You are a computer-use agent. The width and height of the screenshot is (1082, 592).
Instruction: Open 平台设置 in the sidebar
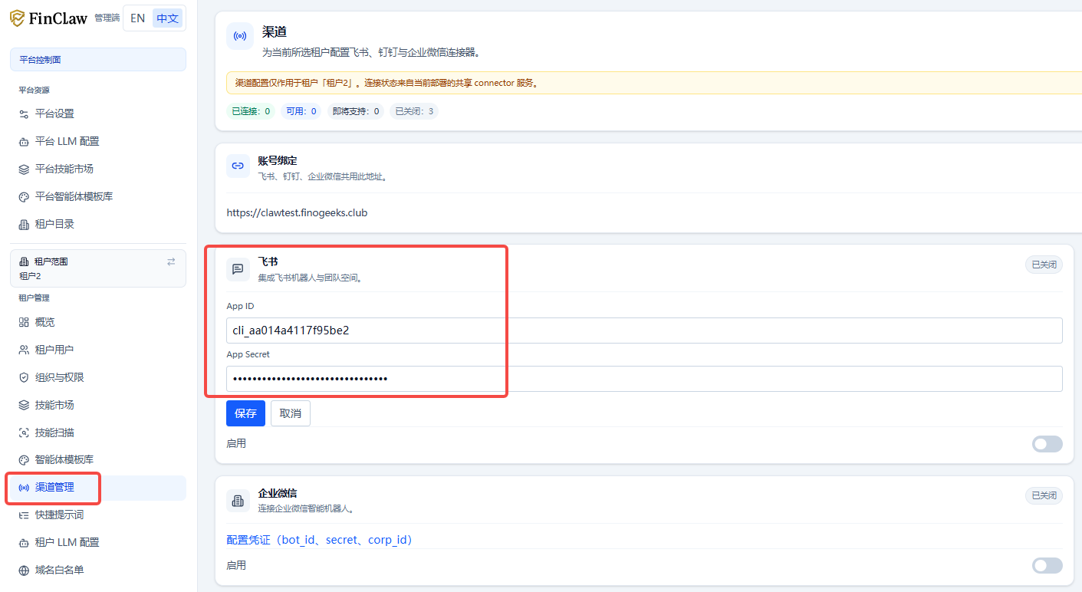98,113
